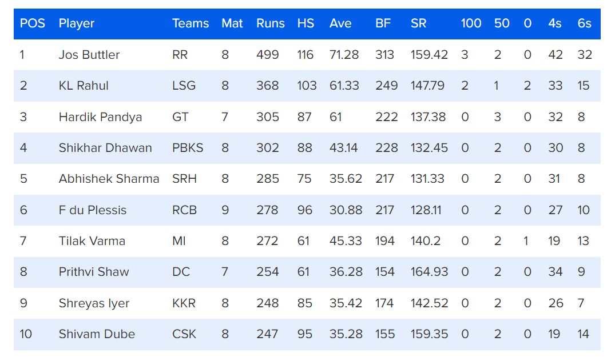Open Jos Buttler player name
The width and height of the screenshot is (611, 361).
coord(89,55)
